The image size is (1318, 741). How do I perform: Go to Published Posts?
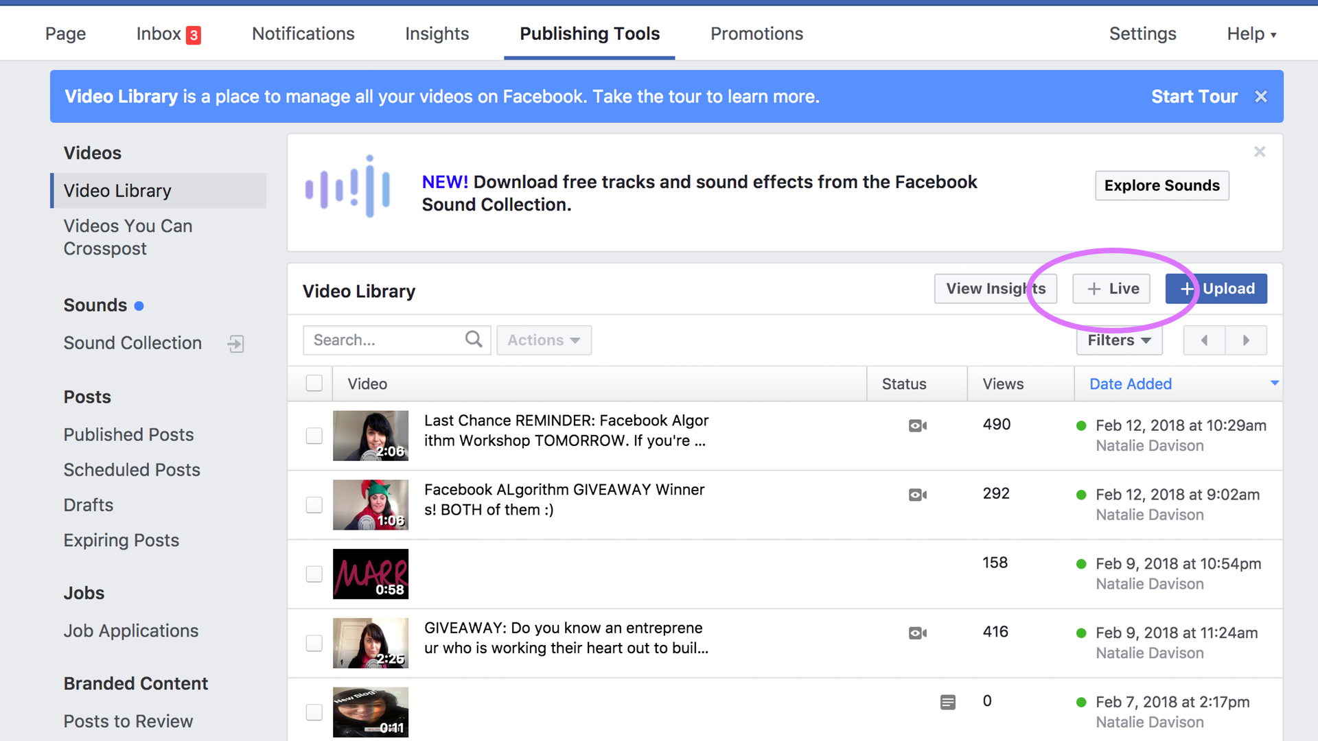tap(128, 435)
